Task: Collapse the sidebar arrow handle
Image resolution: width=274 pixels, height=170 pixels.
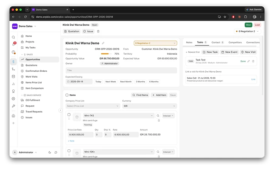Action: [x=60, y=110]
